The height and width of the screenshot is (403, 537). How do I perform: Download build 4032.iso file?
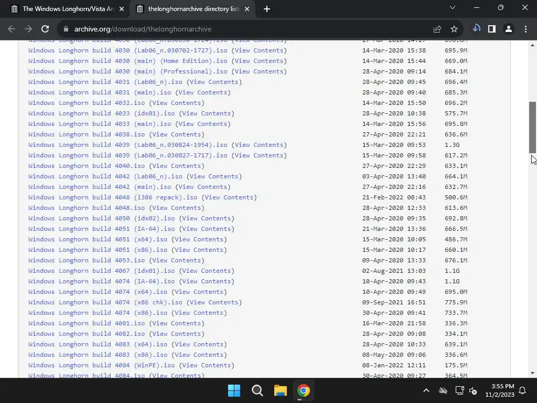click(x=87, y=103)
